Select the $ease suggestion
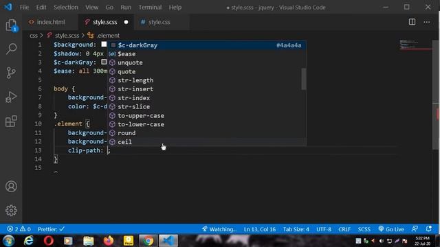 [x=207, y=54]
